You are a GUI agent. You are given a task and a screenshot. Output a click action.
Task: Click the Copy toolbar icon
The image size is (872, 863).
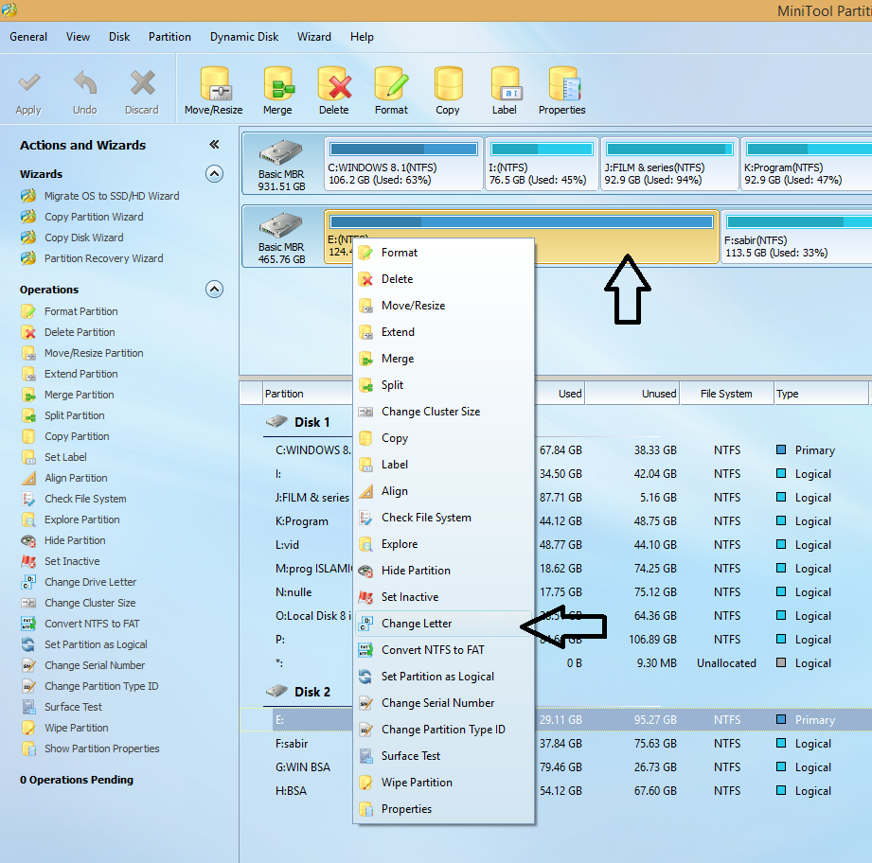(448, 92)
